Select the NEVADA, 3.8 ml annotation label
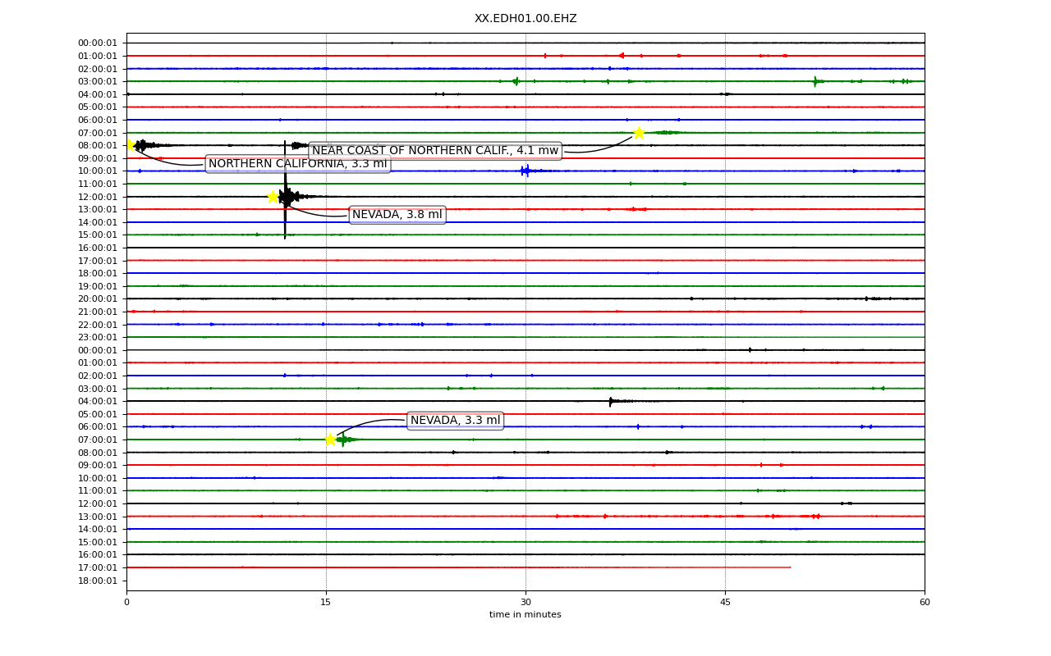 pyautogui.click(x=397, y=215)
